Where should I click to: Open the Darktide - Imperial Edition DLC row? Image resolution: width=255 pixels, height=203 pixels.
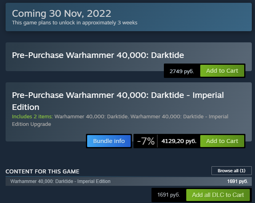click(60, 181)
